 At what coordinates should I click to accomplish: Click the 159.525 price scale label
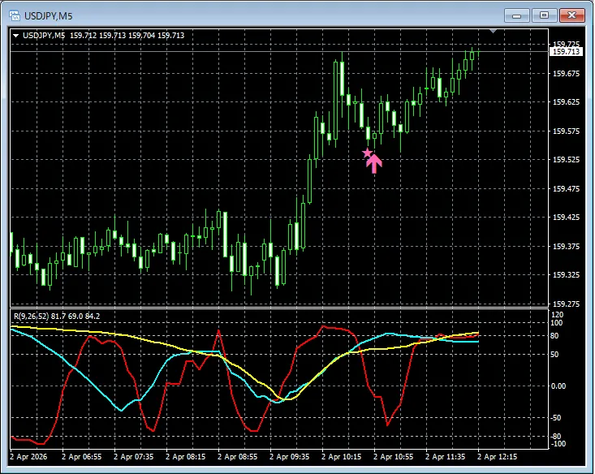566,160
